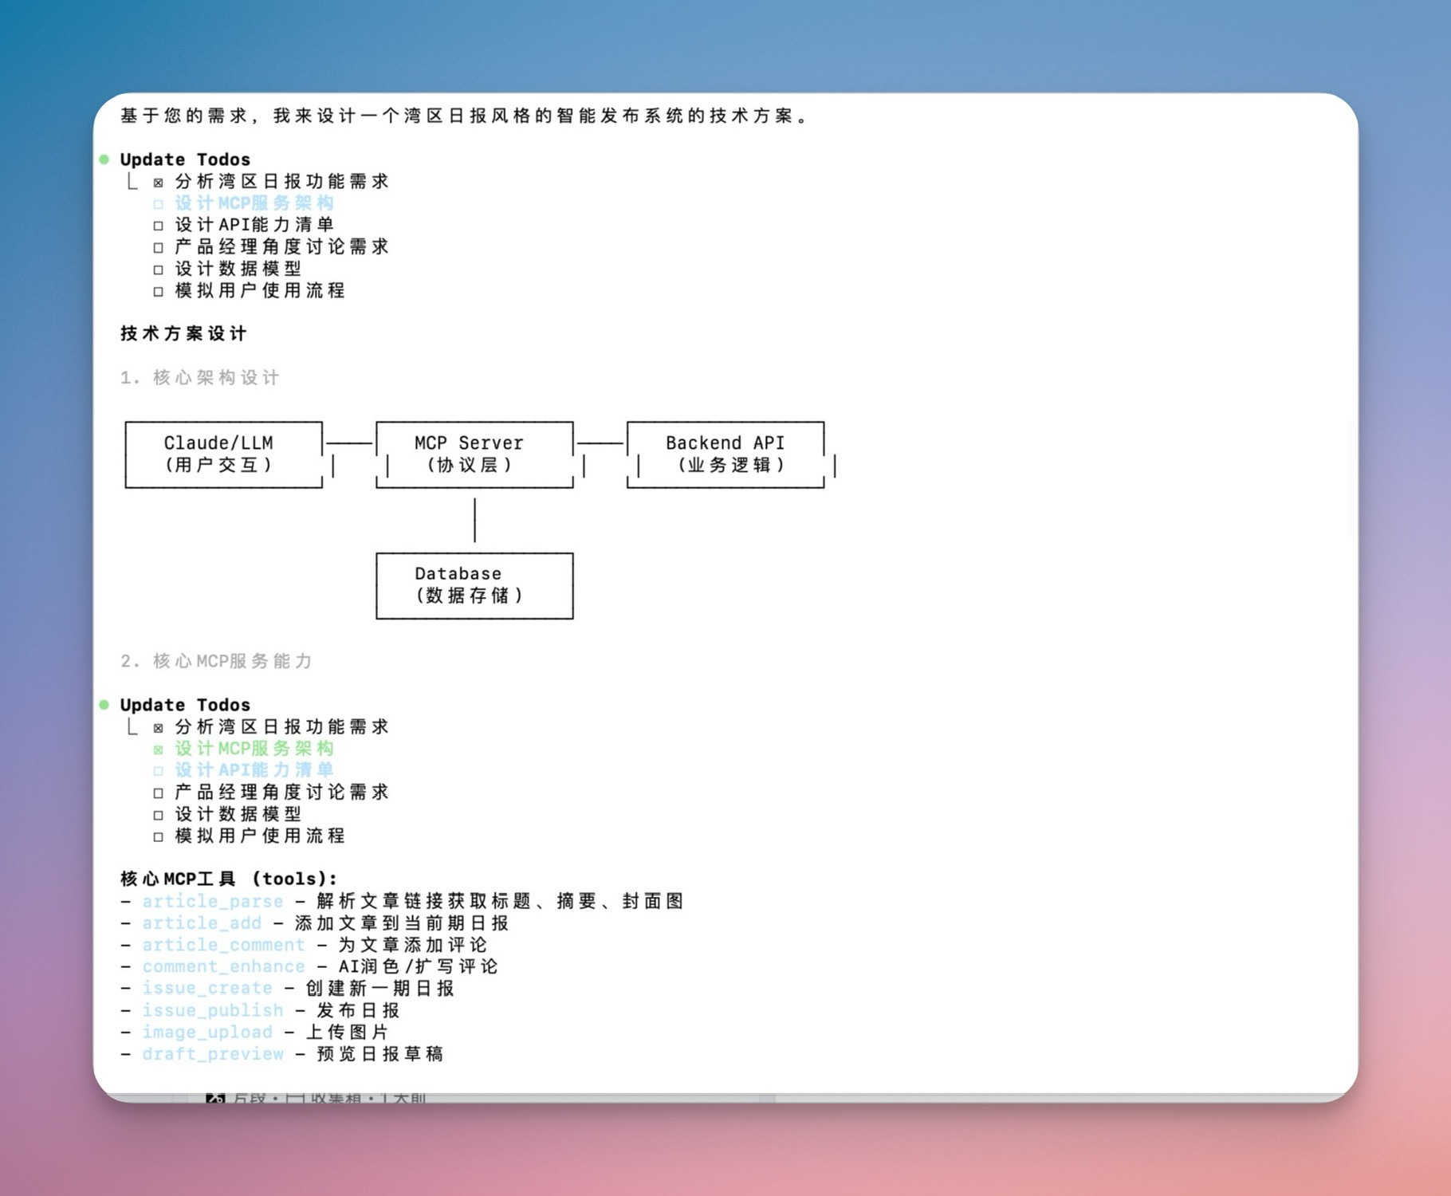Image resolution: width=1451 pixels, height=1196 pixels.
Task: Click the Backend API box in diagram
Action: 725,454
